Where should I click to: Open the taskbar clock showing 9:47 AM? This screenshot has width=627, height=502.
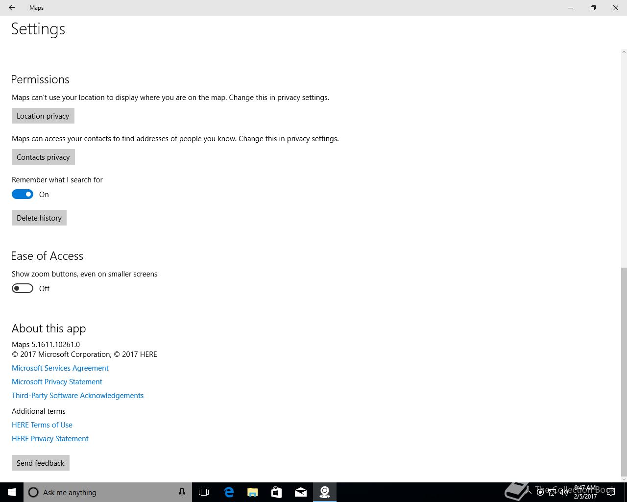point(585,492)
